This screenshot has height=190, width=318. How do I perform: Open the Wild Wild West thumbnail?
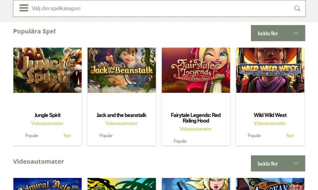[x=270, y=70]
